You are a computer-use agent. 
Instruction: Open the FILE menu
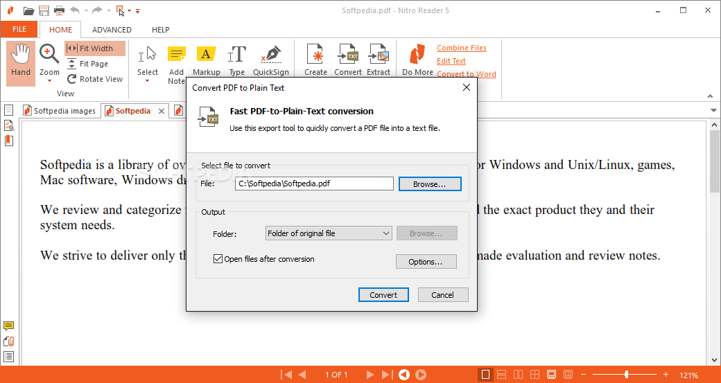click(19, 29)
